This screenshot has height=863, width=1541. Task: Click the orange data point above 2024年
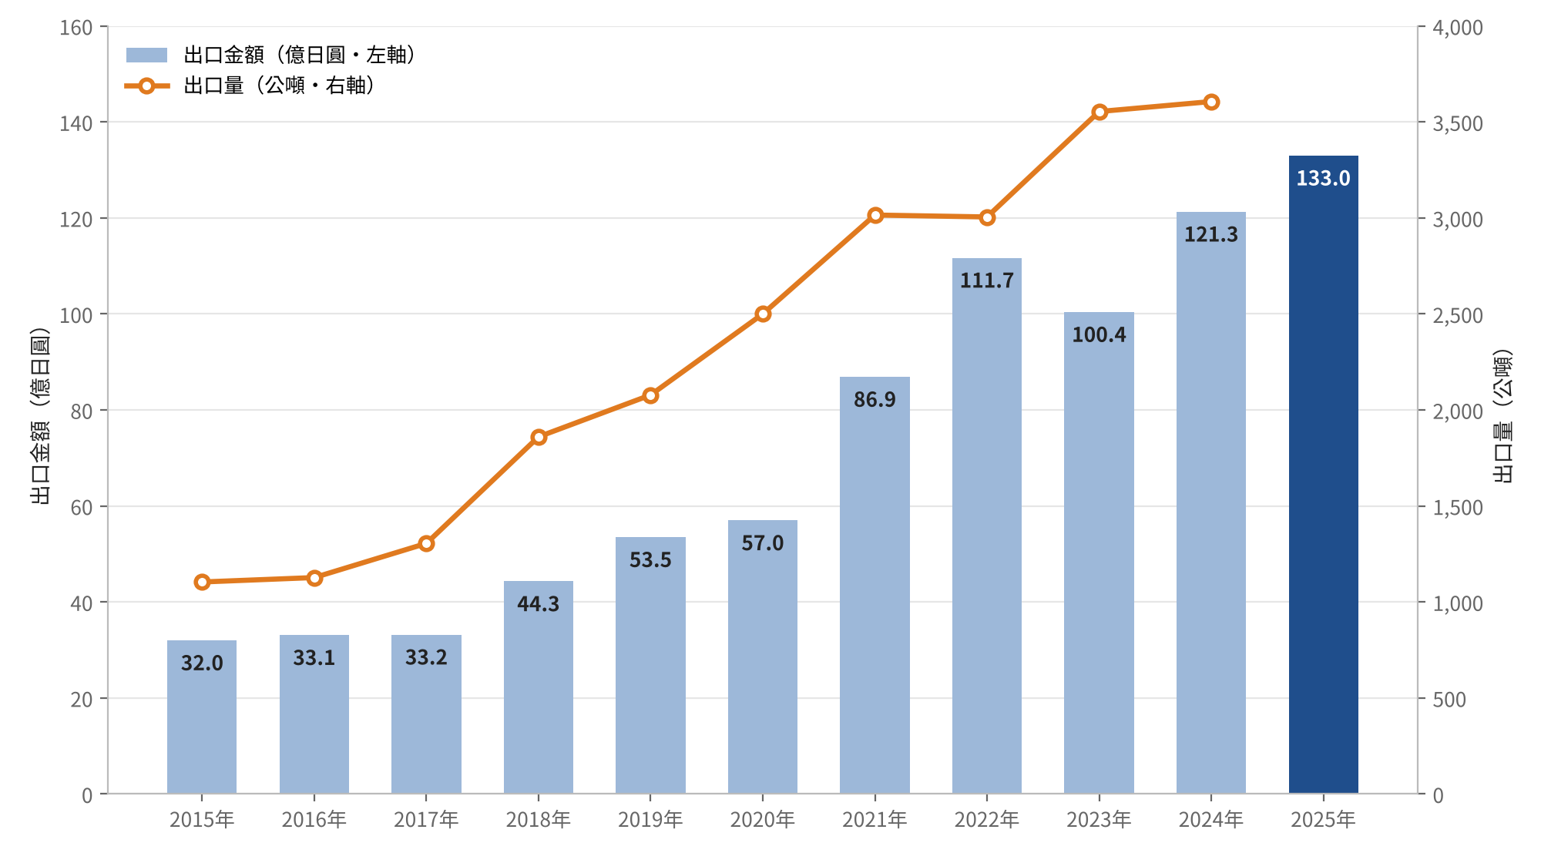pos(1211,102)
